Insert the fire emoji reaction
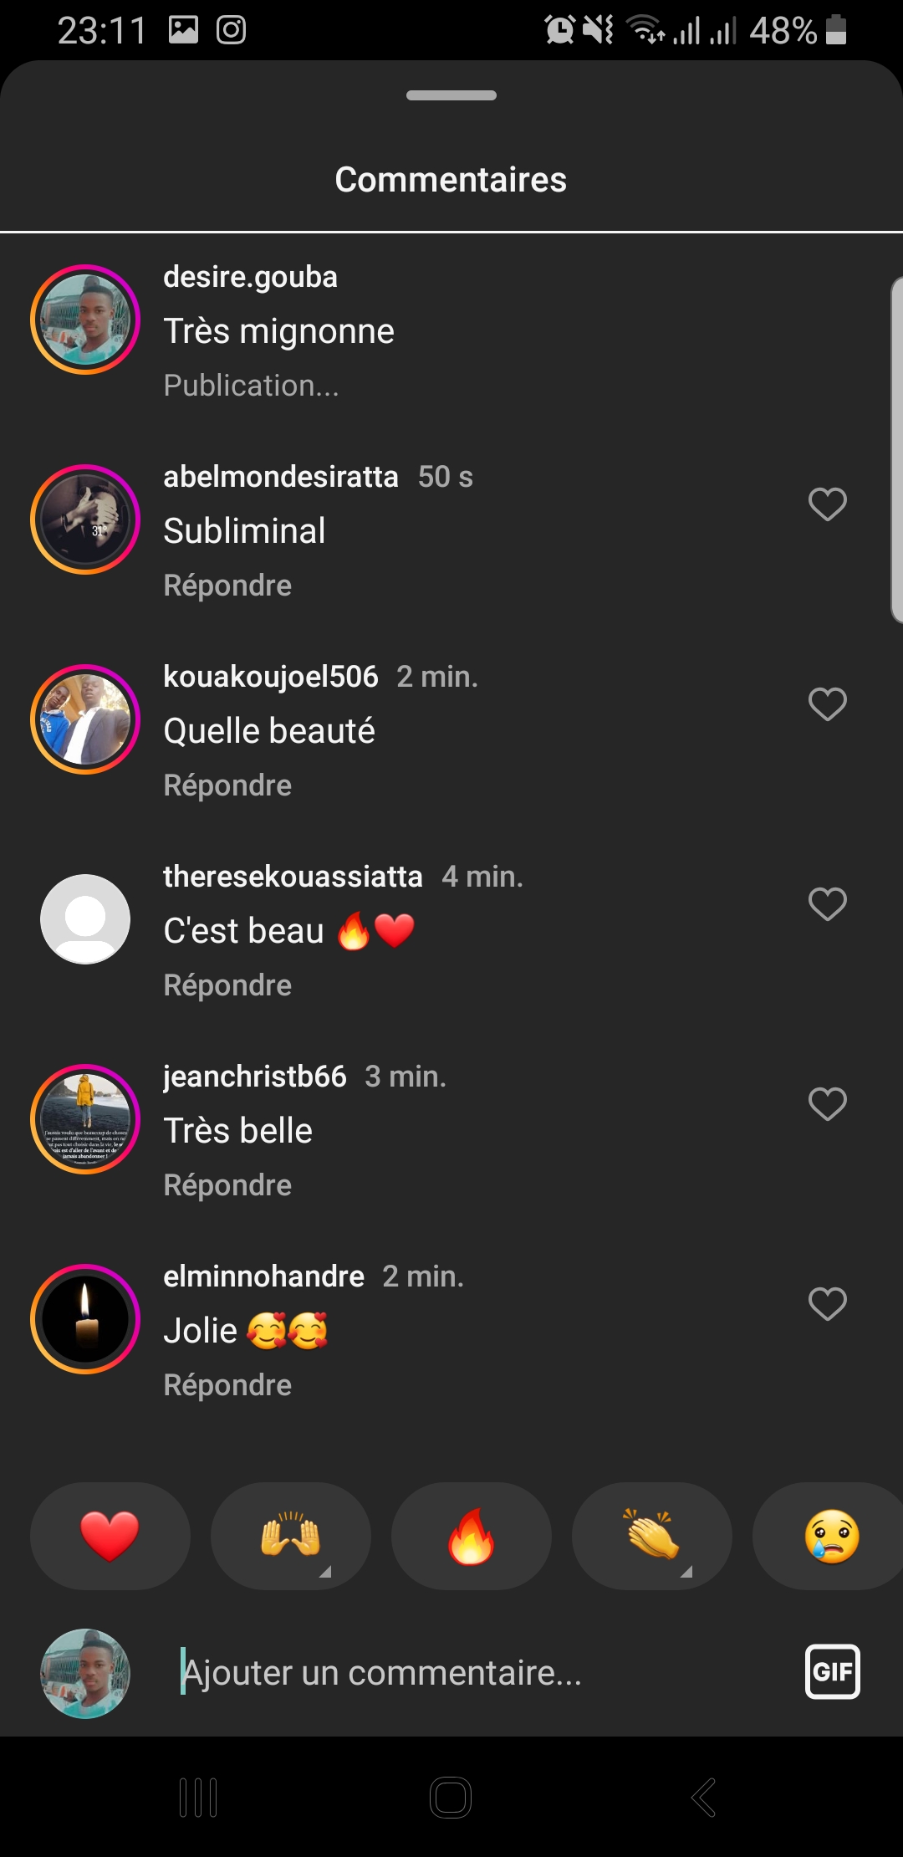Viewport: 903px width, 1857px height. point(471,1536)
